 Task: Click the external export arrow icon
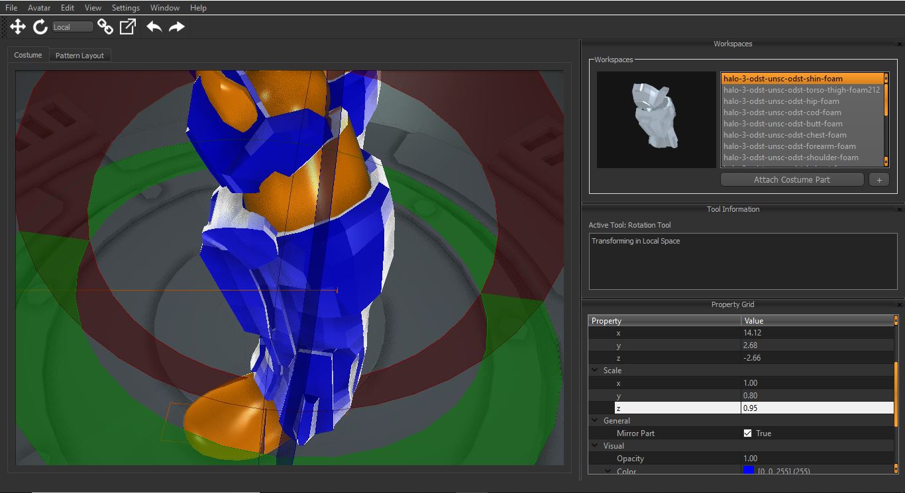coord(127,26)
